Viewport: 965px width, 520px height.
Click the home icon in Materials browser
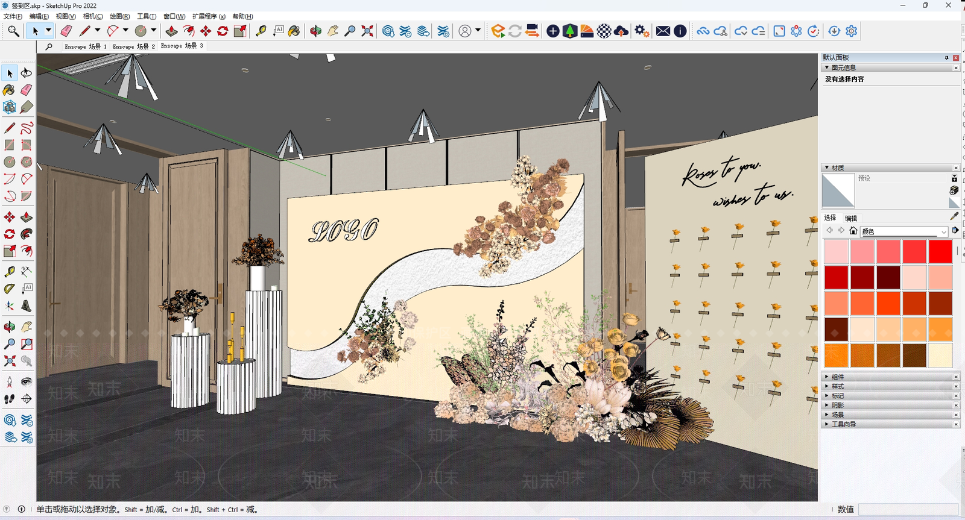[x=853, y=231]
